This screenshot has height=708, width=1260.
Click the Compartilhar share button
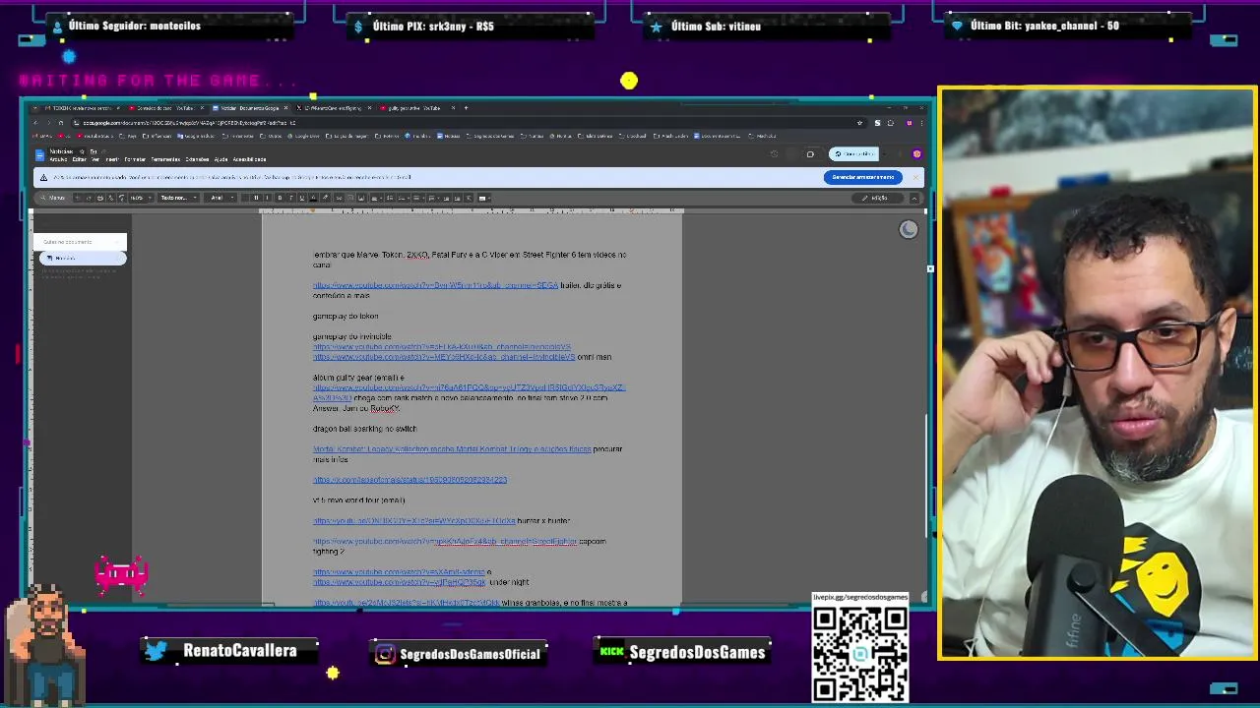[854, 154]
